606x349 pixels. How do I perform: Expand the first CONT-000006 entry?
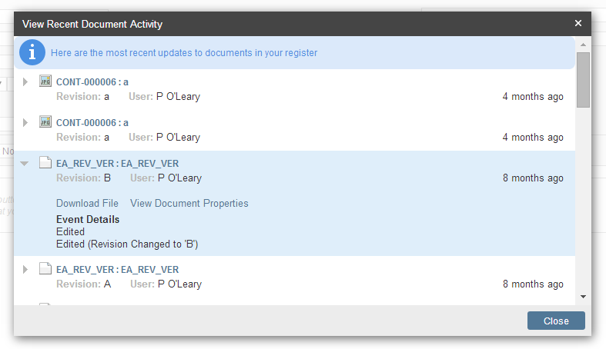pyautogui.click(x=25, y=81)
